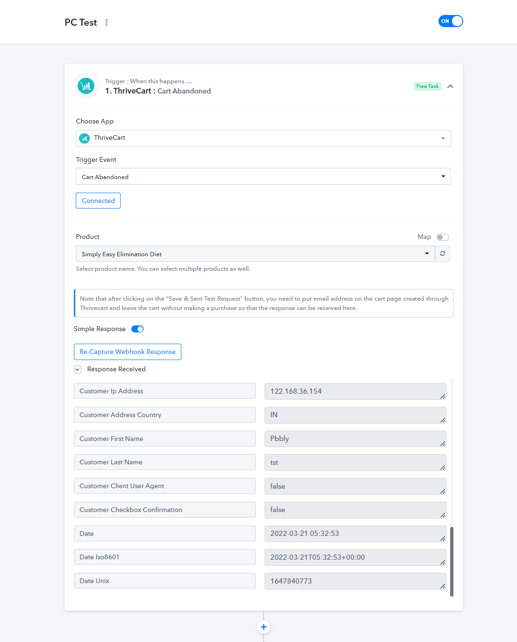Click the Customer Checkbox Confirmation field
The width and height of the screenshot is (517, 642).
tap(165, 510)
